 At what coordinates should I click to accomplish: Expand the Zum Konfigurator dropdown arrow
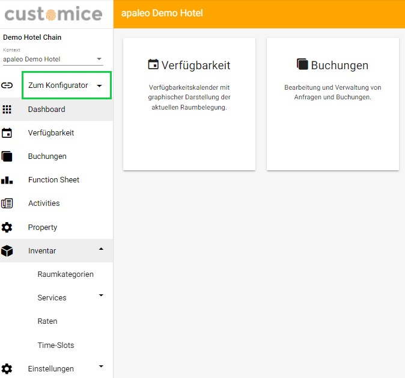[99, 85]
